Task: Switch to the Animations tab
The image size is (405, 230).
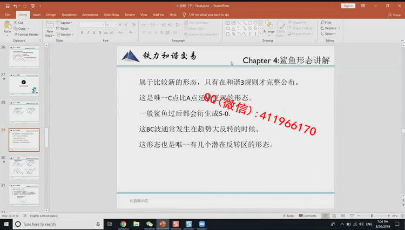Action: (x=90, y=15)
